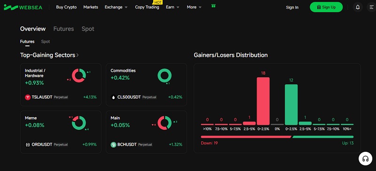Go to Buy Crypto page
The width and height of the screenshot is (376, 171).
point(66,7)
